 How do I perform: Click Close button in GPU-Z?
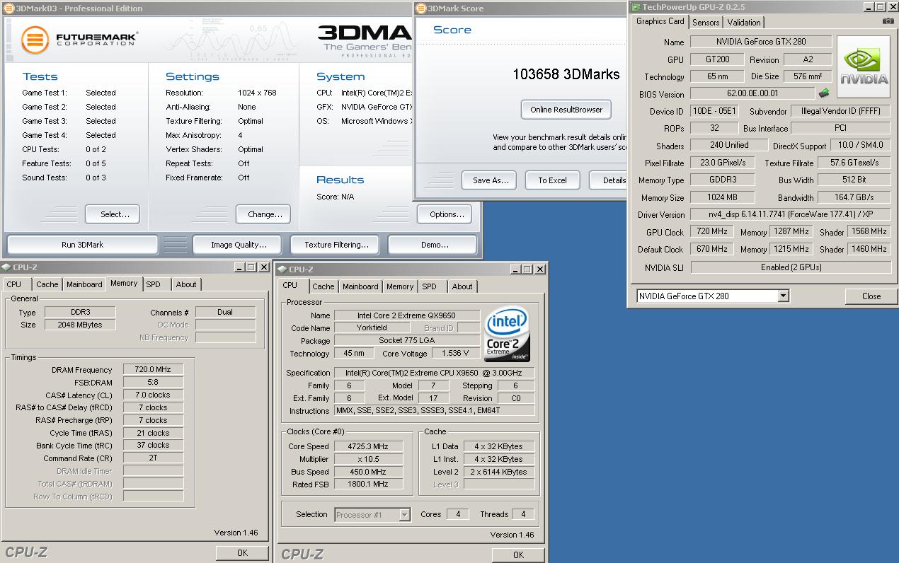click(x=871, y=296)
